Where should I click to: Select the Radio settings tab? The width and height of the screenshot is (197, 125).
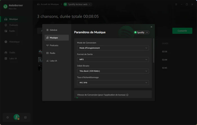[57, 53]
